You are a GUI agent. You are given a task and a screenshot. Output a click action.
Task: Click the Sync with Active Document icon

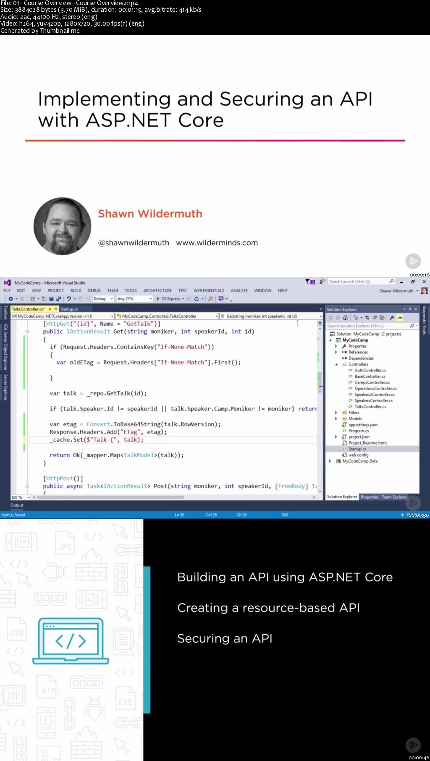tap(367, 318)
